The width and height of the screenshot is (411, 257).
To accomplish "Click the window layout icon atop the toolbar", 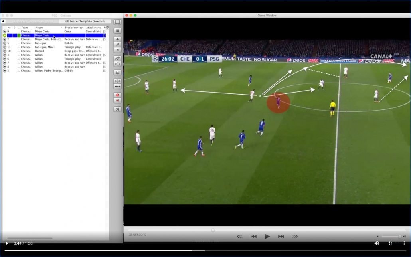I will click(x=117, y=22).
